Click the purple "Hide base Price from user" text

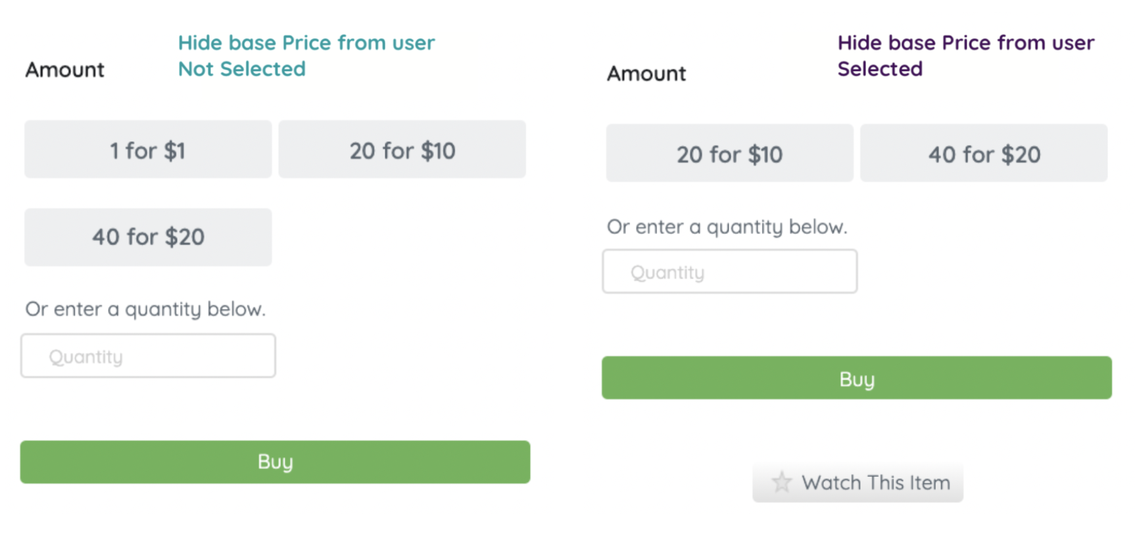click(965, 43)
